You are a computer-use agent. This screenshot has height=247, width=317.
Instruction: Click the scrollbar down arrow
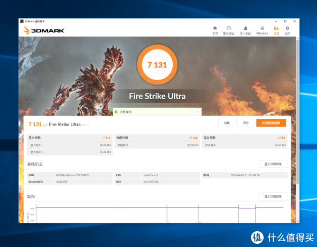297,221
